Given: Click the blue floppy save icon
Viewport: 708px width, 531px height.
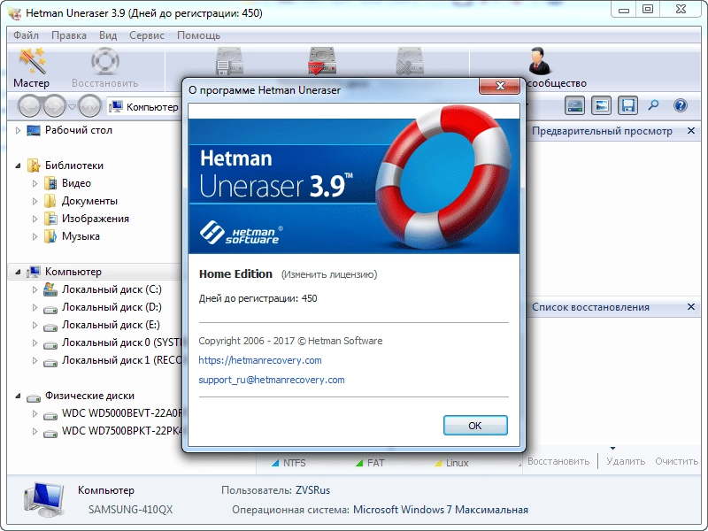Looking at the screenshot, I should point(628,105).
